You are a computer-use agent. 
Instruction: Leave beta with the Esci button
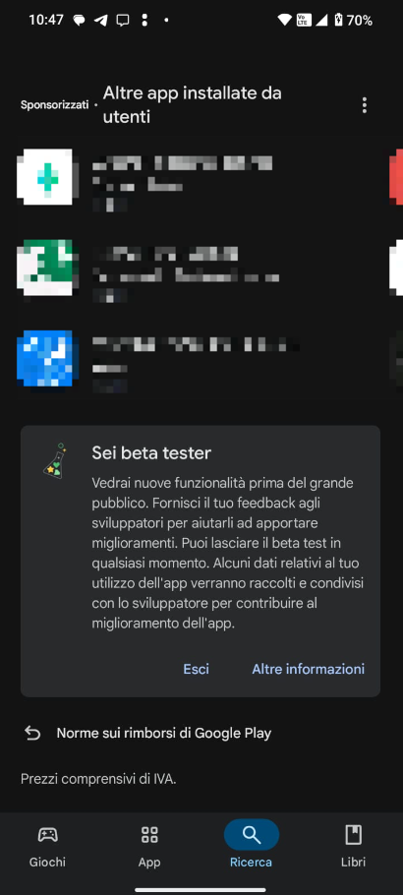(196, 669)
